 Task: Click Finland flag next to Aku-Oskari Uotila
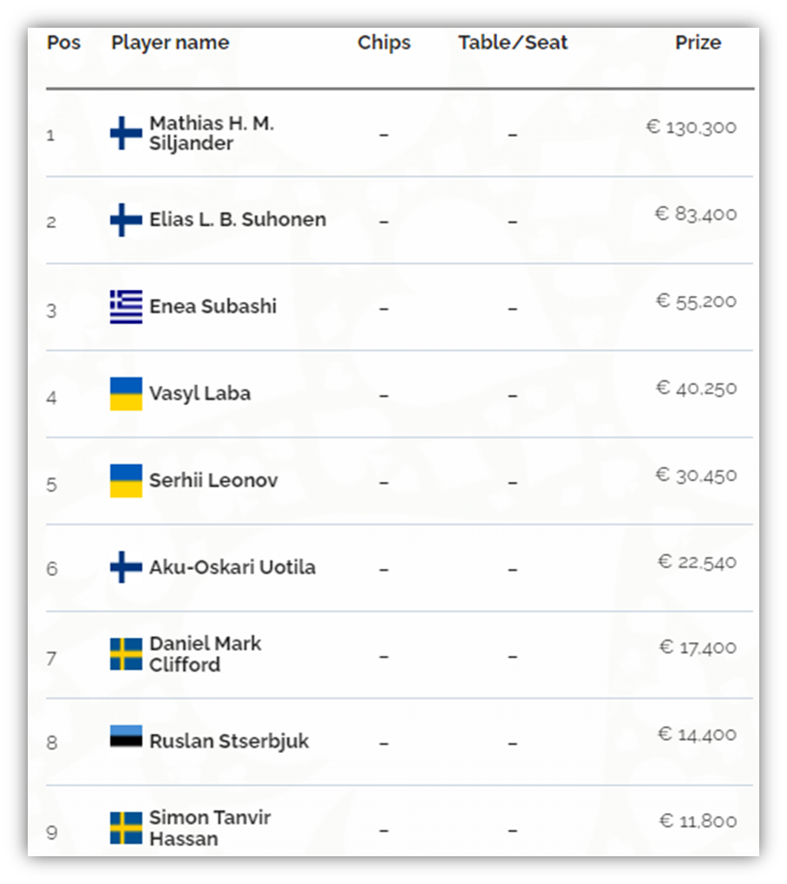(127, 567)
